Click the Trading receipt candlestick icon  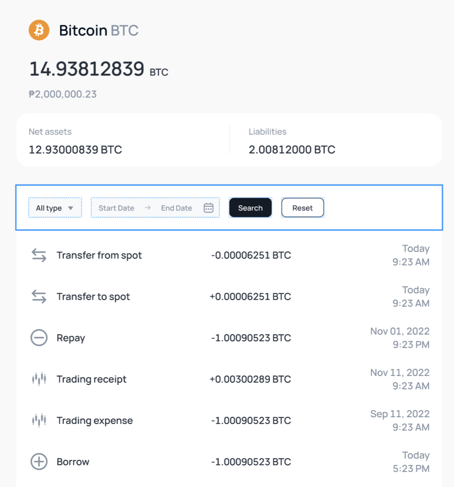pos(39,379)
